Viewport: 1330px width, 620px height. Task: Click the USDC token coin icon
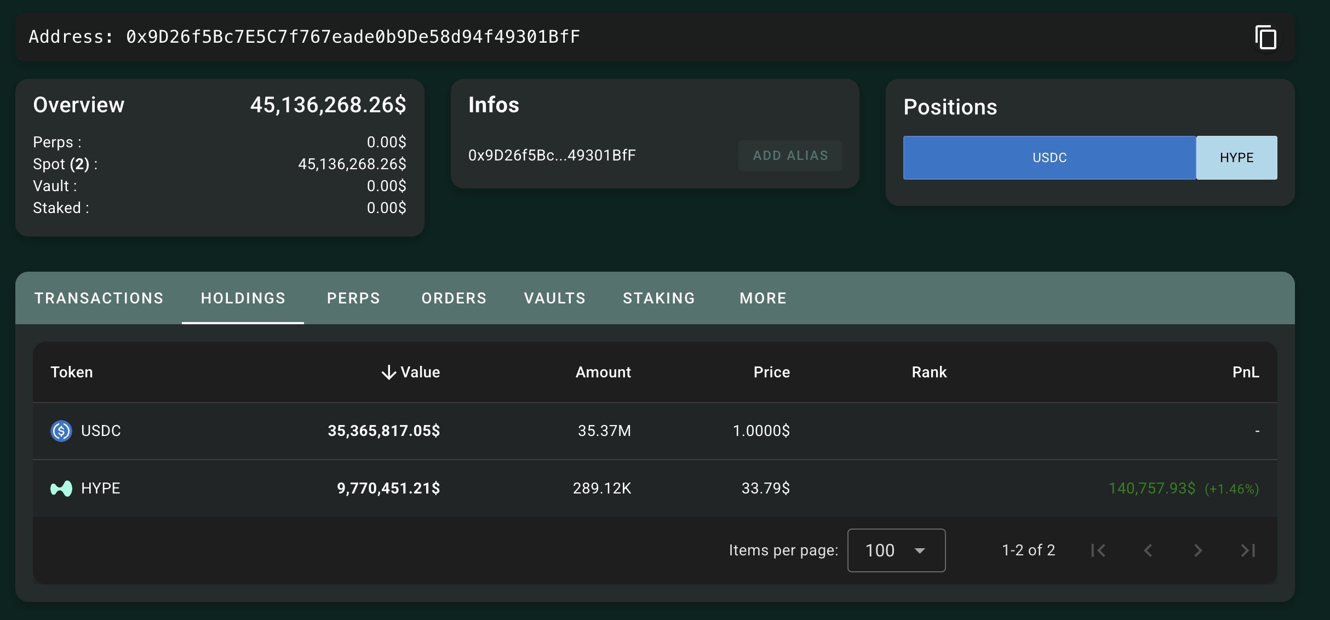pyautogui.click(x=61, y=431)
